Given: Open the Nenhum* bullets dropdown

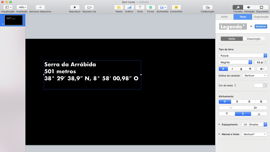Looking at the screenshot, I should point(255,134).
